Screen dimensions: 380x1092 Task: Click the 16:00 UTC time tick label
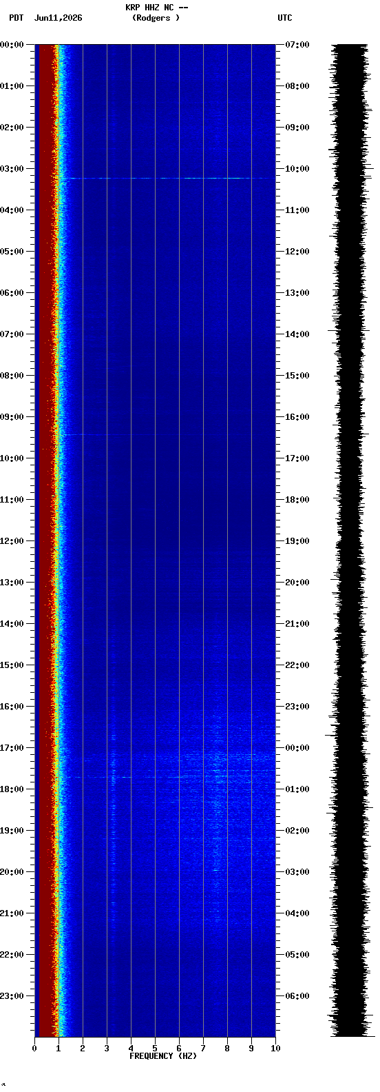[x=297, y=417]
